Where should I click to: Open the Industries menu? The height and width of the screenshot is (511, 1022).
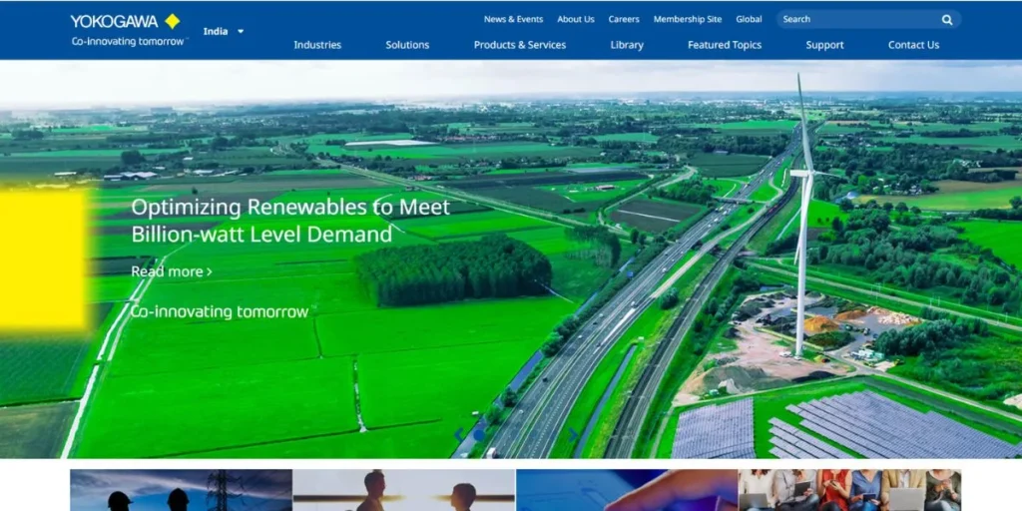(317, 45)
